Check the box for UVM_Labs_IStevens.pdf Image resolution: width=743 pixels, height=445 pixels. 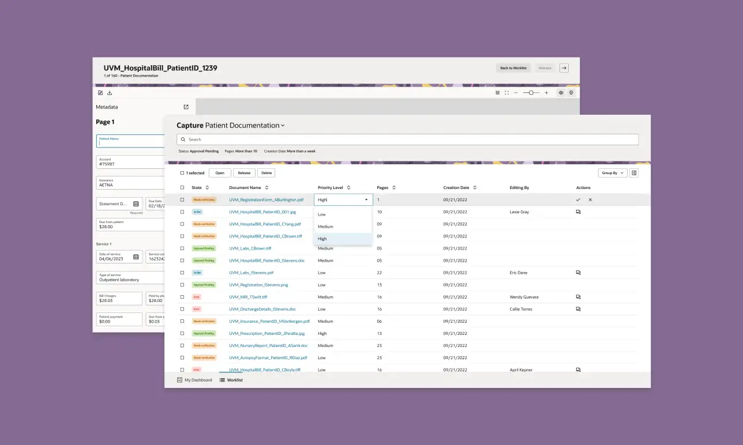pyautogui.click(x=182, y=273)
